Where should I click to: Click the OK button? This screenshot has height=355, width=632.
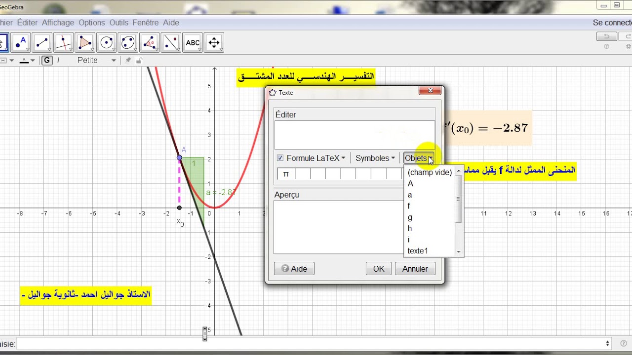[x=379, y=269]
